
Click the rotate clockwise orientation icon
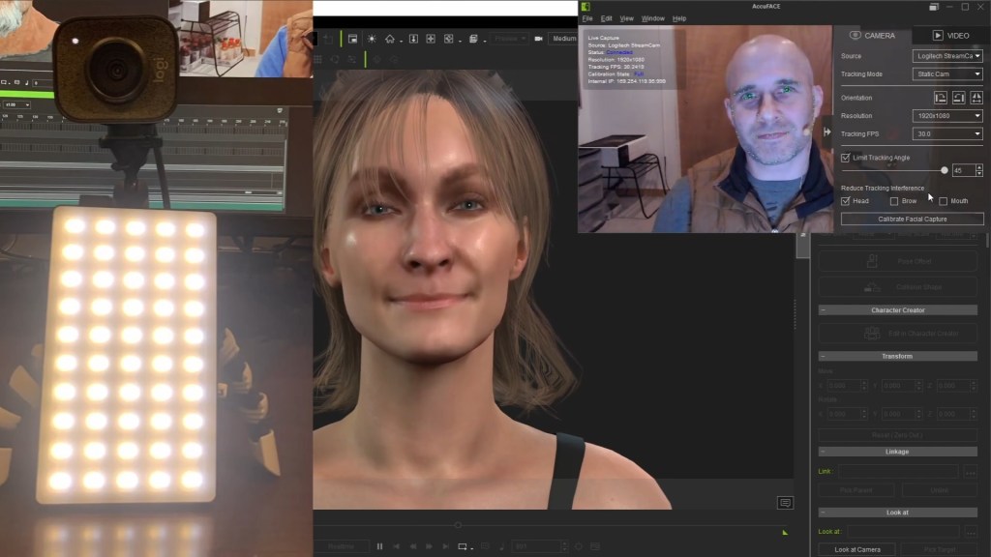tap(941, 98)
